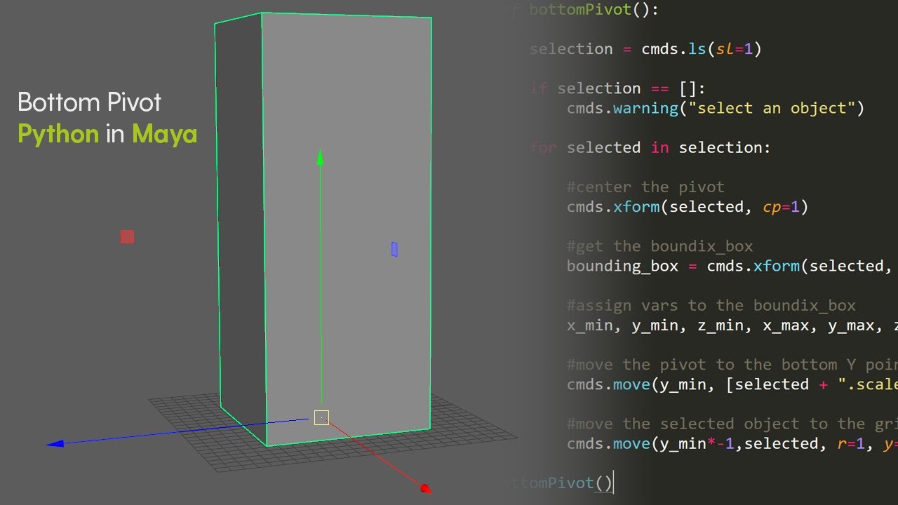The image size is (898, 505).
Task: Click the '#move the selected object to the' comment
Action: tap(732, 424)
